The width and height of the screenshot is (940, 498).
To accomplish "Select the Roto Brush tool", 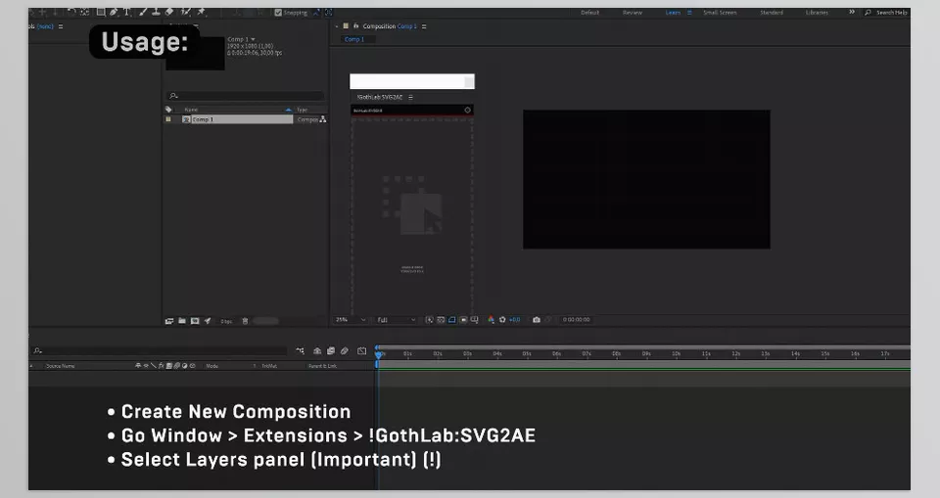I will coord(186,12).
